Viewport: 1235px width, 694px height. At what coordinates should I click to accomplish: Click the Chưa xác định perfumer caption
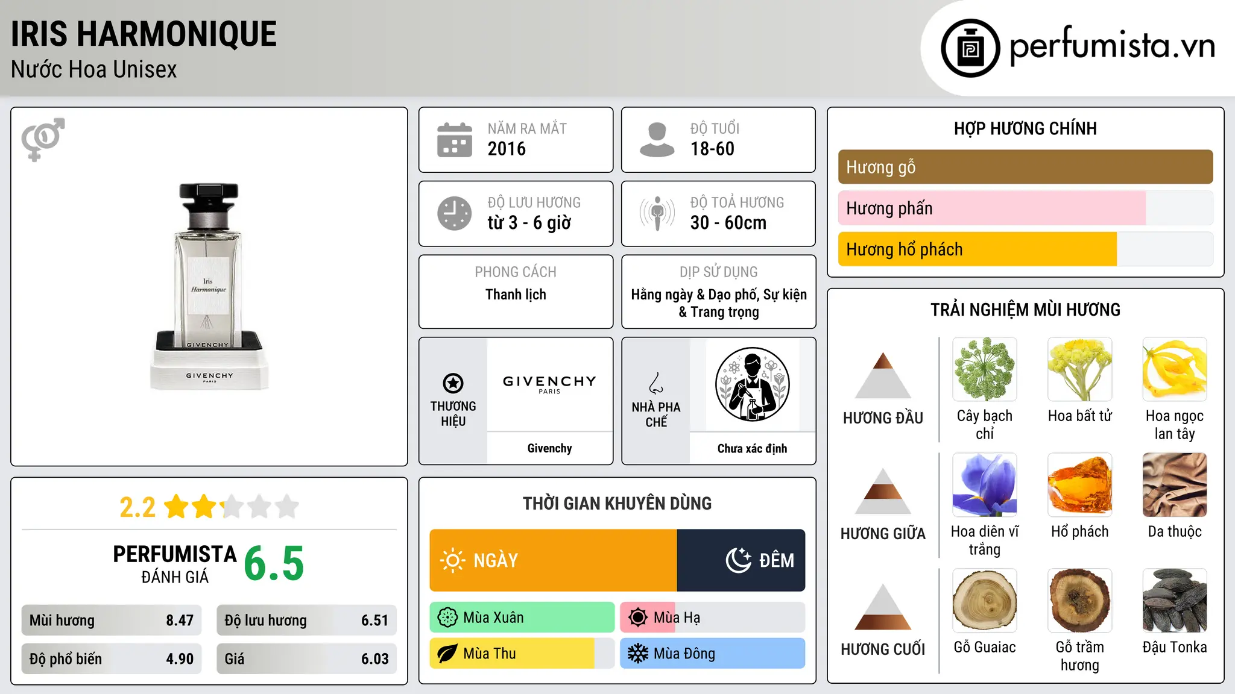coord(752,448)
